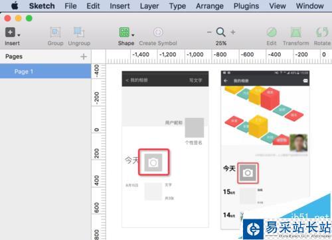
Task: Click the Pages panel header
Action: (x=14, y=56)
